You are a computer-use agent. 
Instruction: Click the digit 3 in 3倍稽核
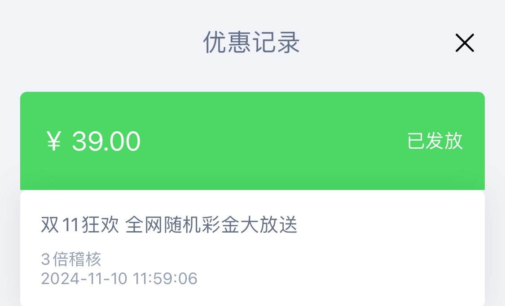(45, 259)
